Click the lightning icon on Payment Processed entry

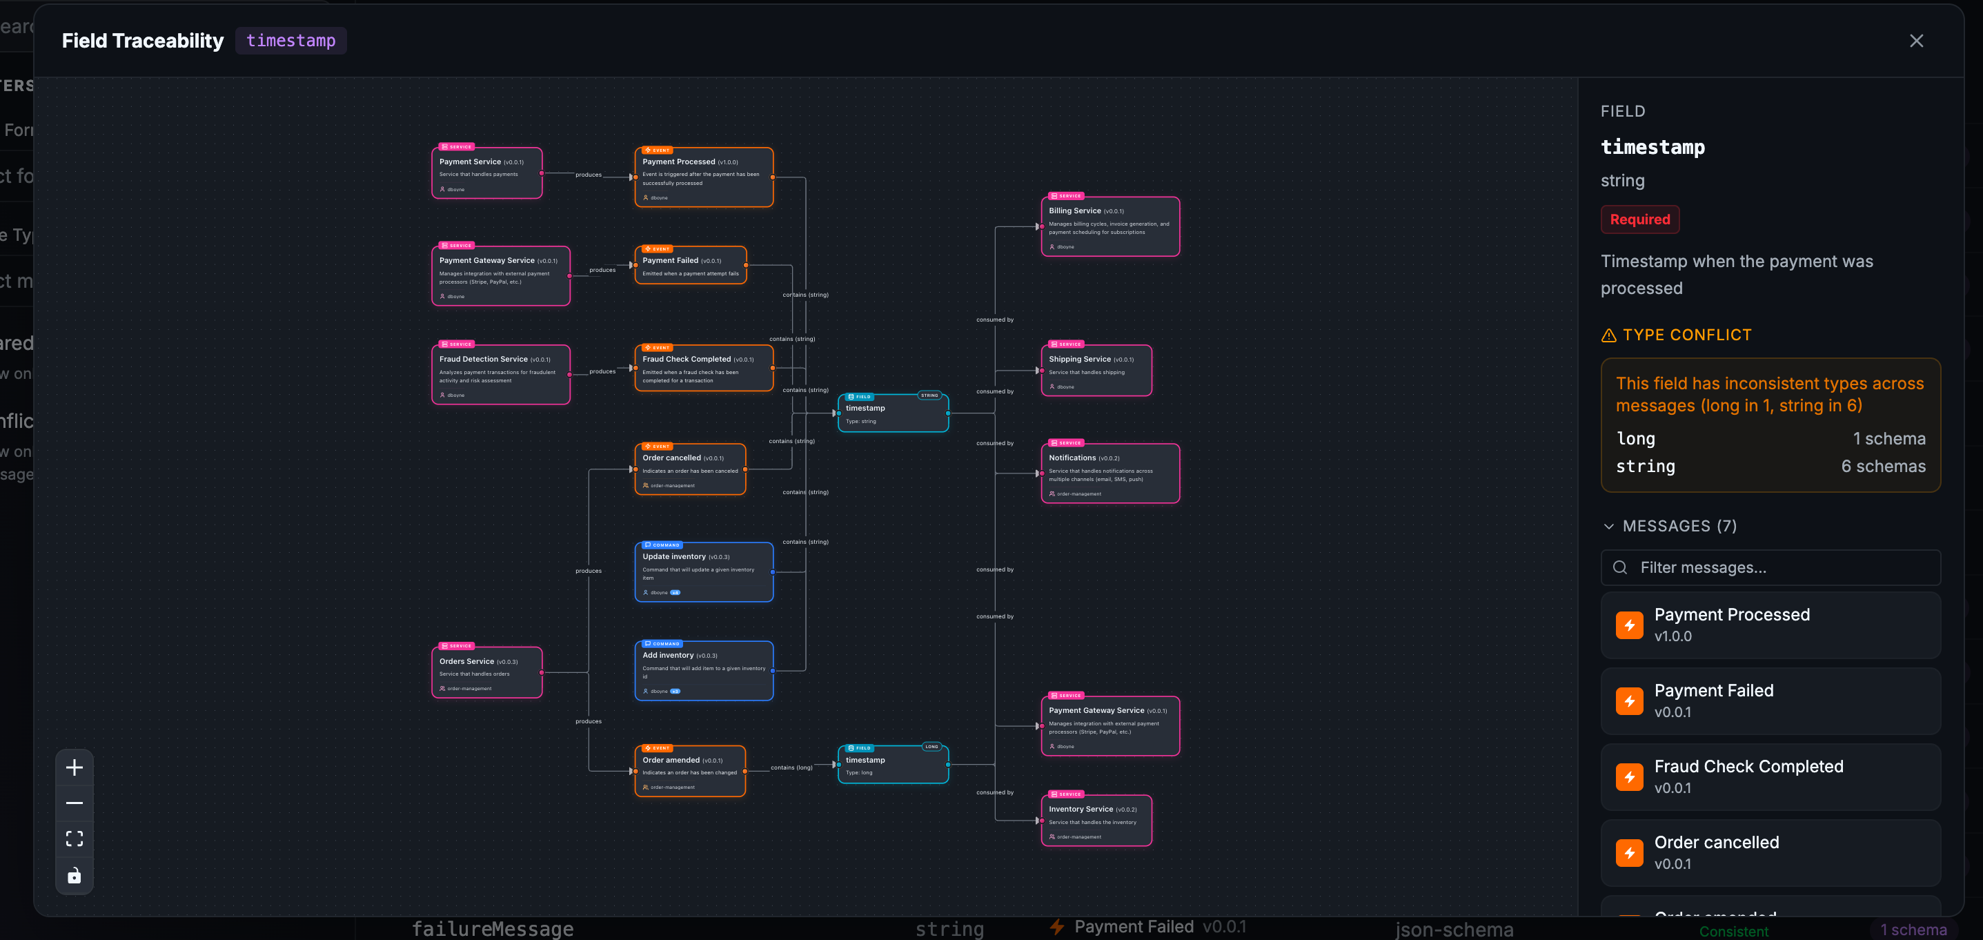(x=1630, y=625)
